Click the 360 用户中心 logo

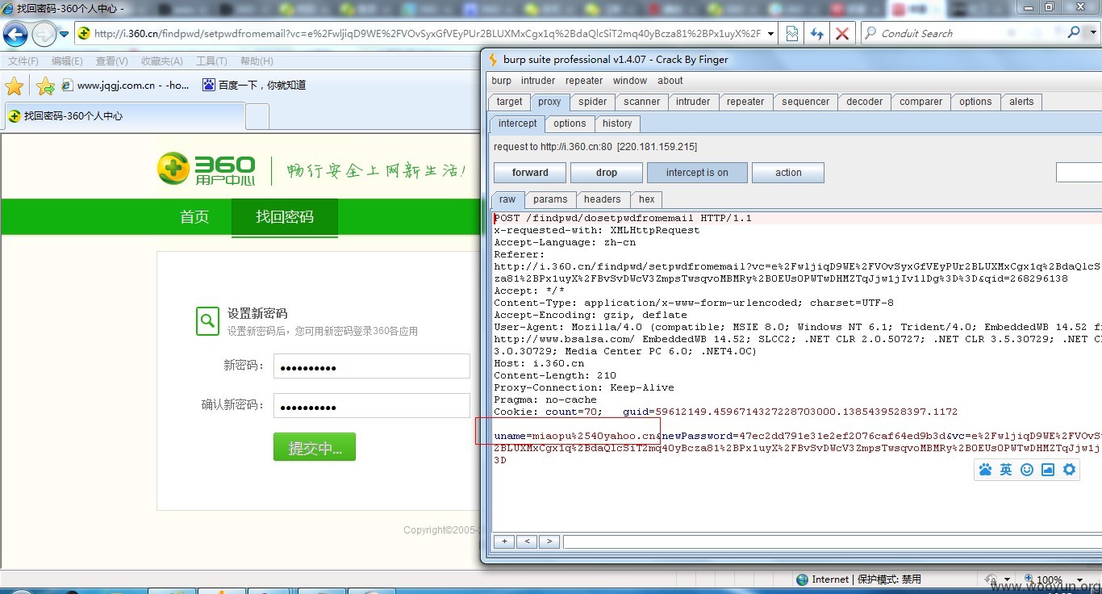coord(207,169)
